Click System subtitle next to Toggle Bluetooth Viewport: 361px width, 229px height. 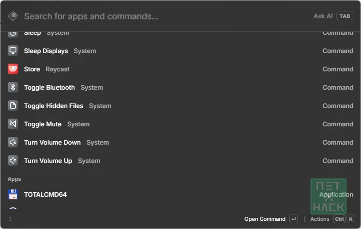[91, 88]
